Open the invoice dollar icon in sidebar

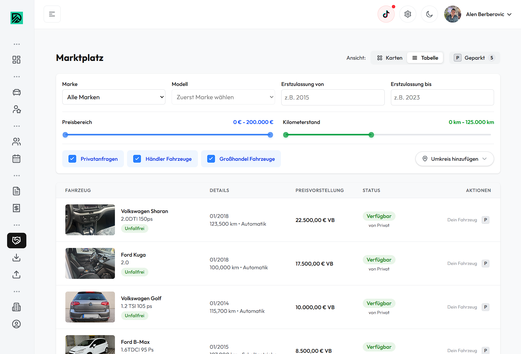(16, 208)
